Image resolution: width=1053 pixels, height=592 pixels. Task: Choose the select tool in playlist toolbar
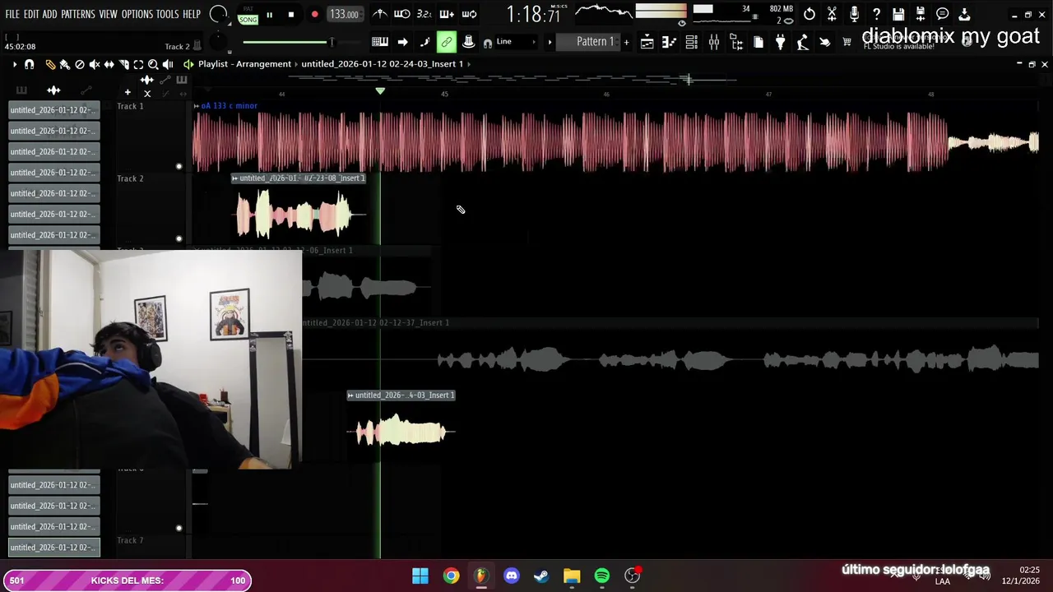pos(138,64)
